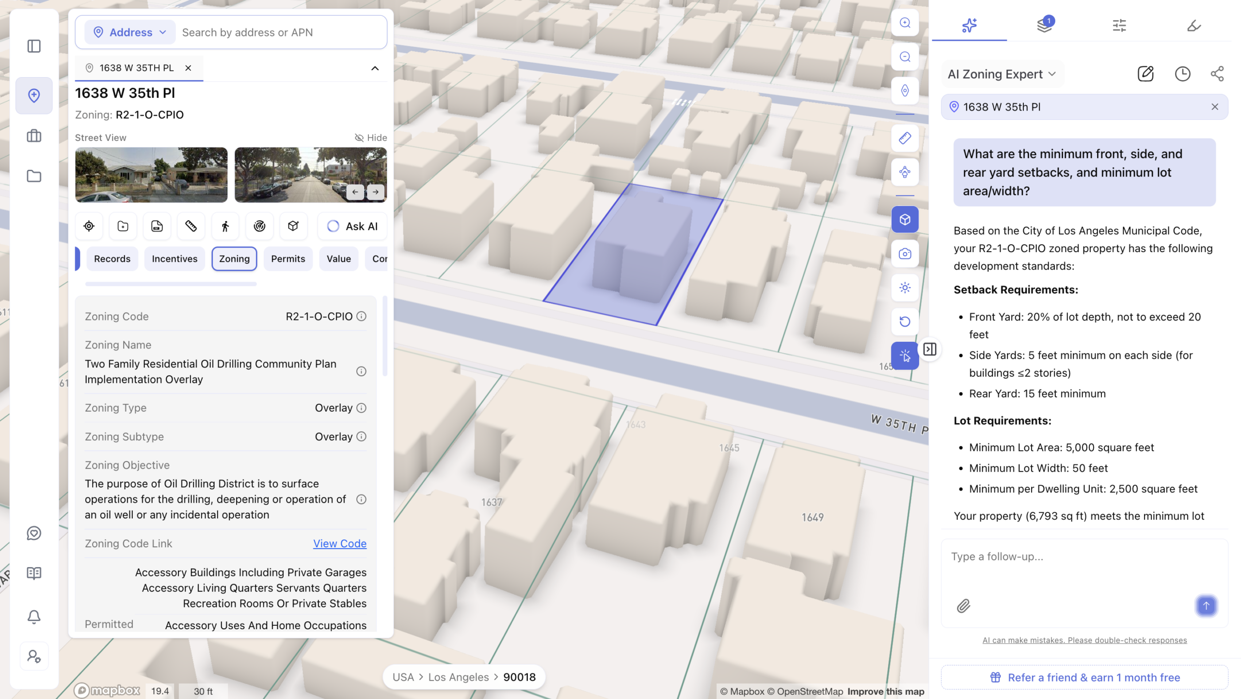Center map on parcel target icon
This screenshot has height=699, width=1241.
point(89,226)
